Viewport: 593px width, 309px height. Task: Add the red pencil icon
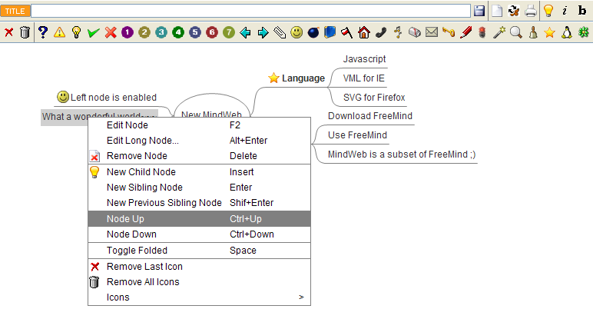[x=465, y=32]
